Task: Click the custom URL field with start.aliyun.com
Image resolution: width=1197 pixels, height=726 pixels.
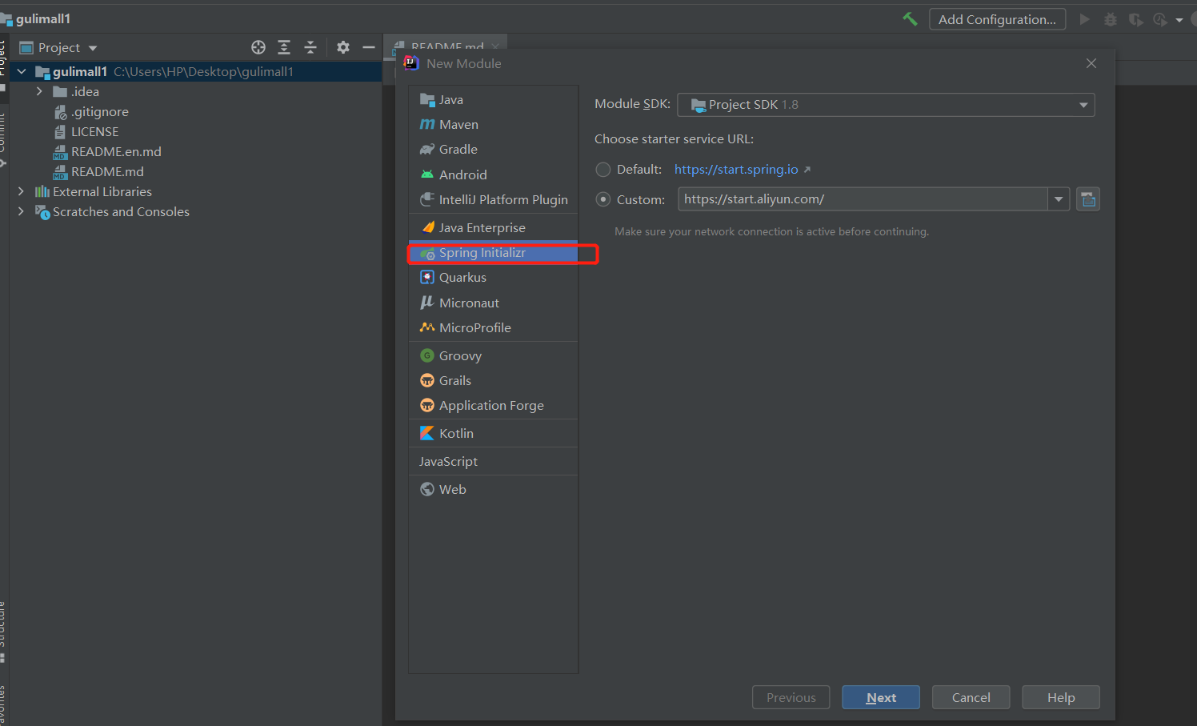Action: [x=863, y=199]
